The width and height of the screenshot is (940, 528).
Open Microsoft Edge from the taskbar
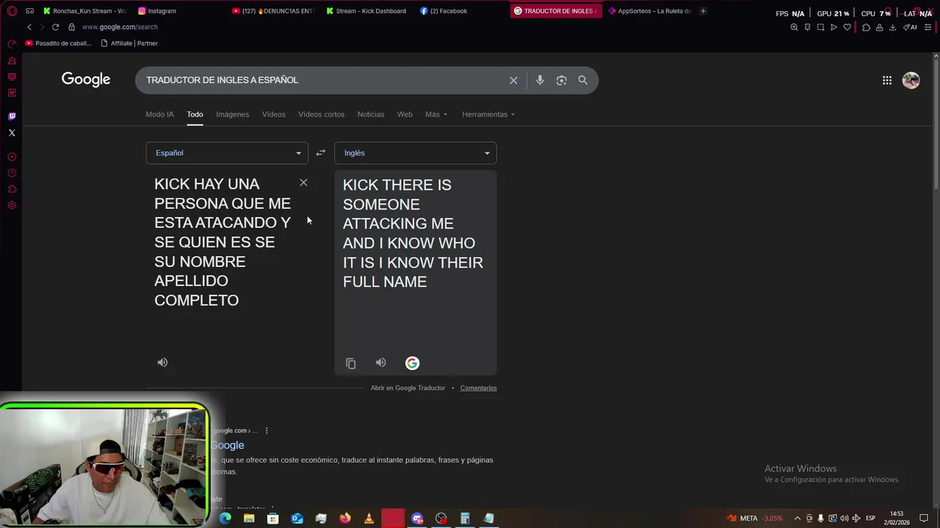[x=225, y=518]
